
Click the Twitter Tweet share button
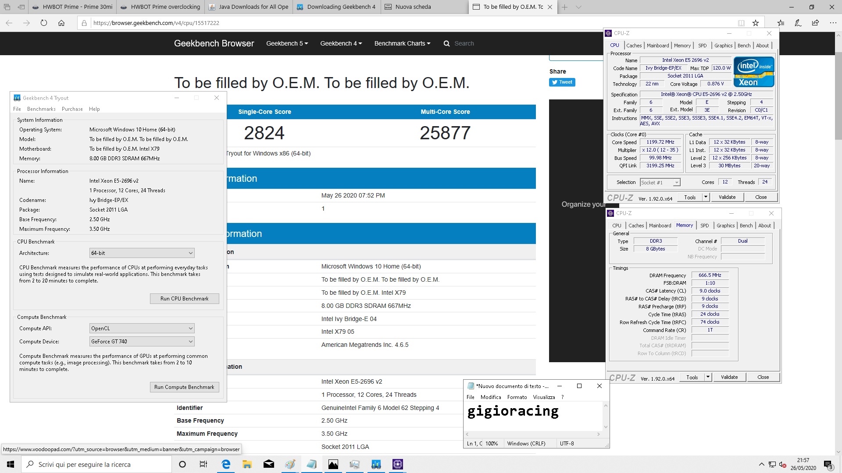(562, 82)
